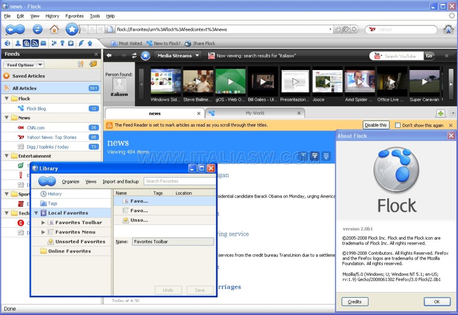The image size is (458, 315).
Task: Click the Go arrow in the address bar
Action: [x=354, y=29]
